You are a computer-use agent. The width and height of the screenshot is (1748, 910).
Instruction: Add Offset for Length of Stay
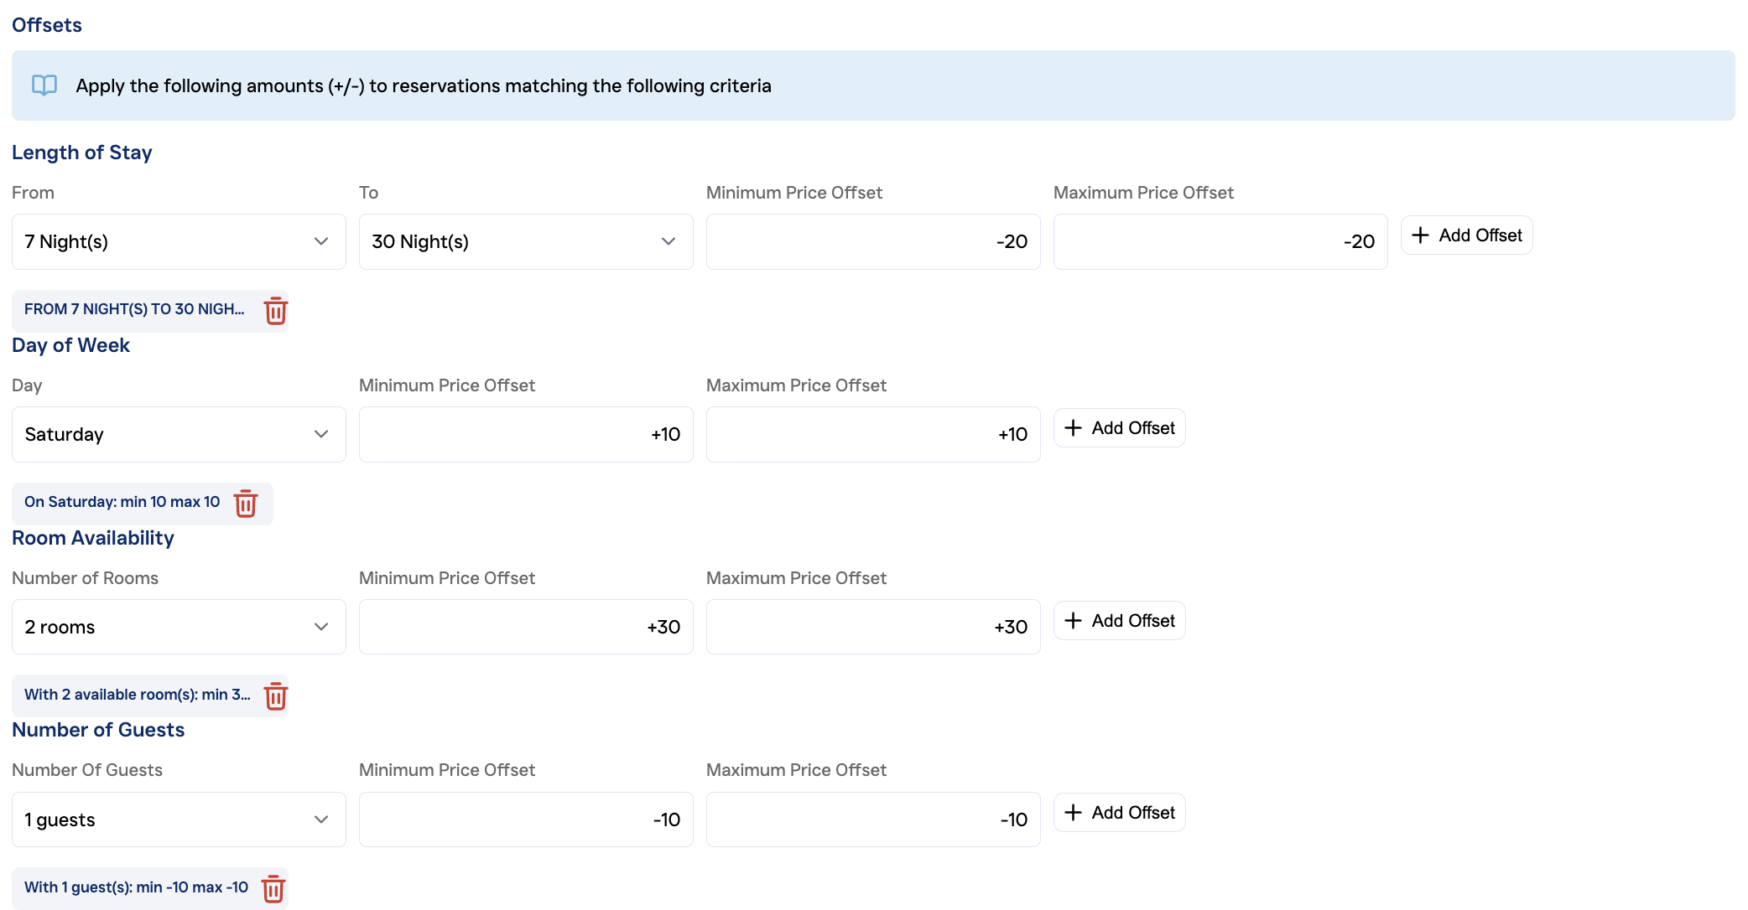click(x=1466, y=235)
